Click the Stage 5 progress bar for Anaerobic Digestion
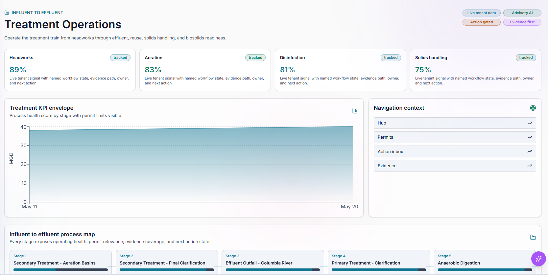 click(x=485, y=270)
